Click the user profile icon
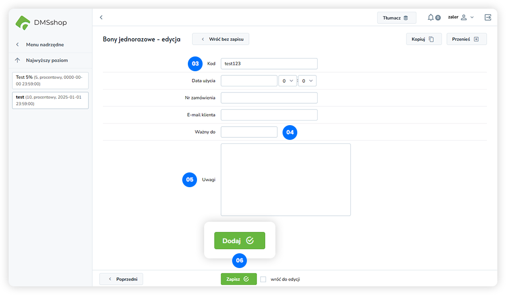Image resolution: width=506 pixels, height=295 pixels. coord(463,17)
